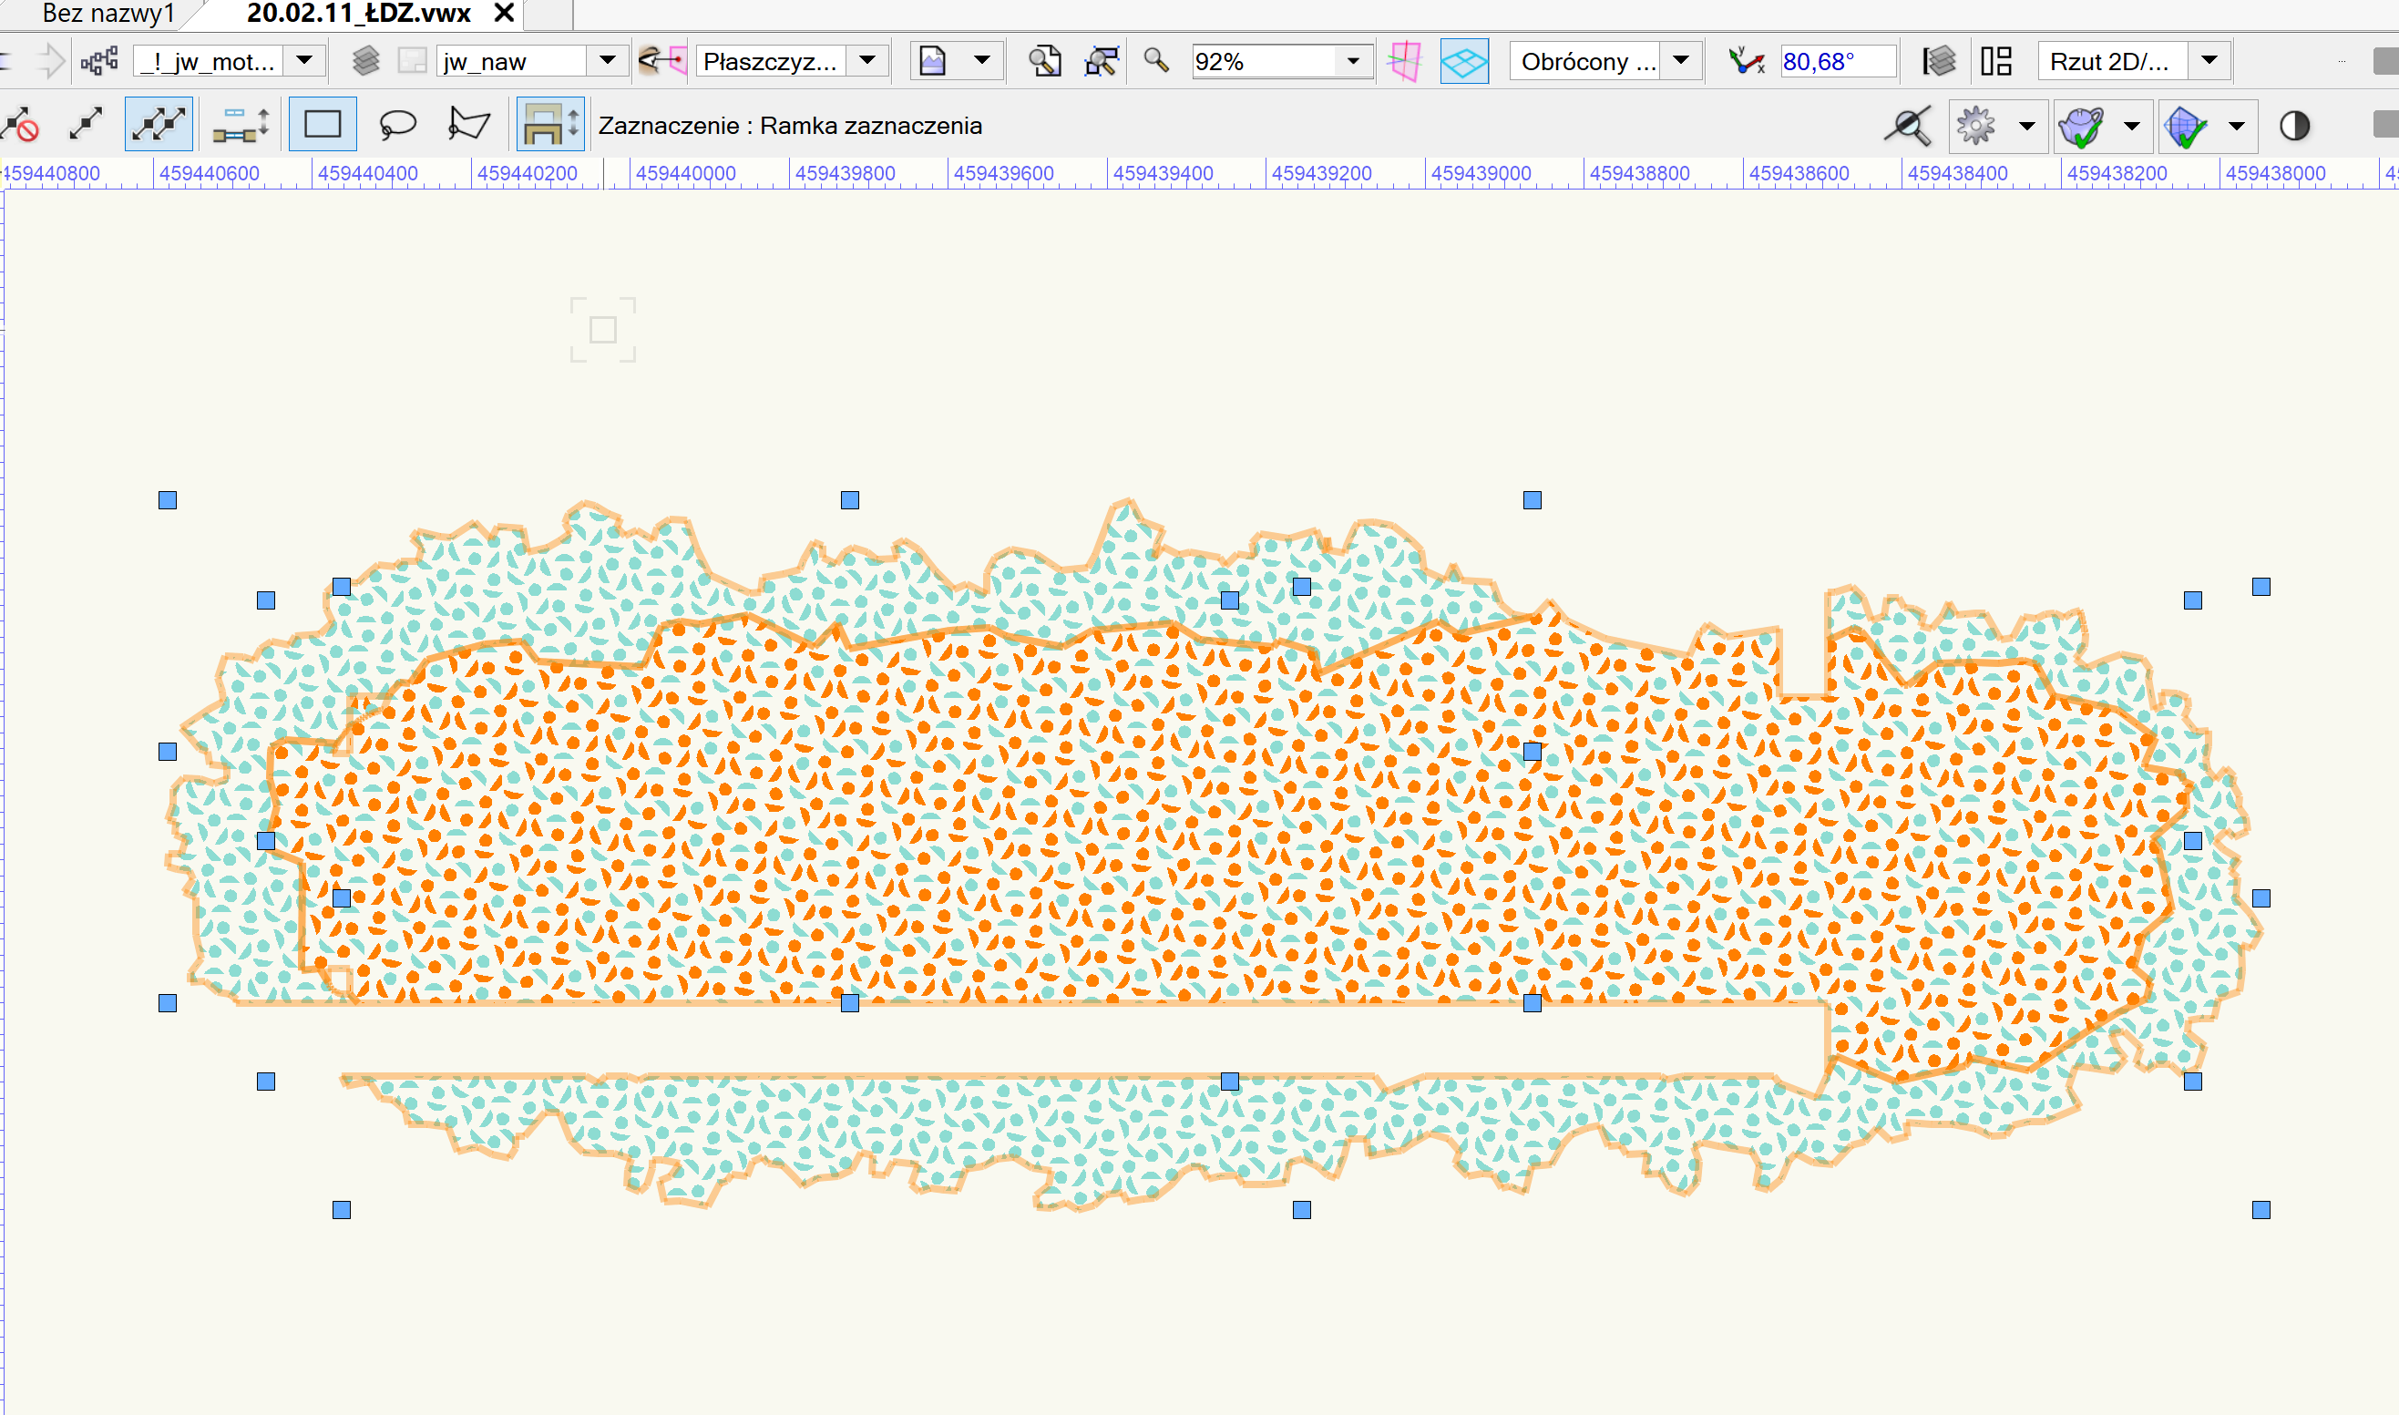Click the stacked layers icon near class dropdown
Image resolution: width=2399 pixels, height=1415 pixels.
click(365, 60)
